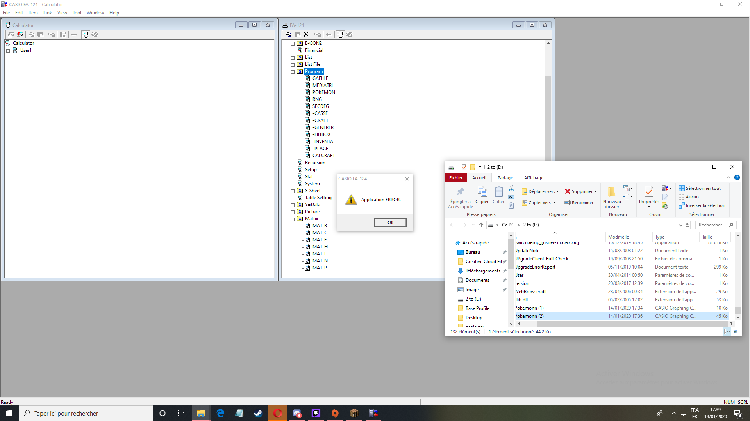Open the Link menu
750x421 pixels.
(48, 13)
